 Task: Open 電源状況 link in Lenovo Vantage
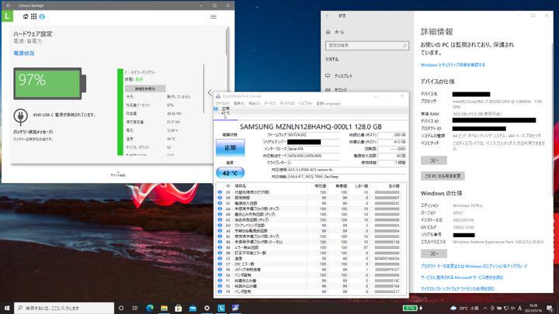tap(24, 53)
